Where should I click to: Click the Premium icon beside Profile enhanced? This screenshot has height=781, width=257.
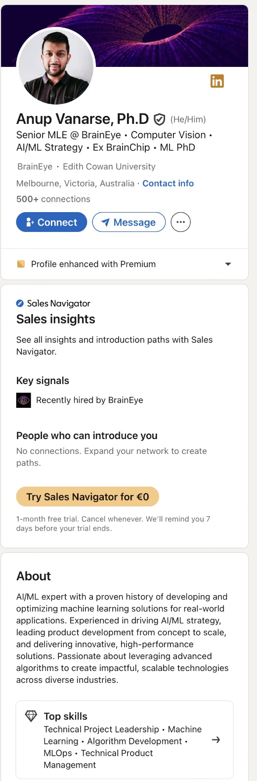[x=21, y=264]
